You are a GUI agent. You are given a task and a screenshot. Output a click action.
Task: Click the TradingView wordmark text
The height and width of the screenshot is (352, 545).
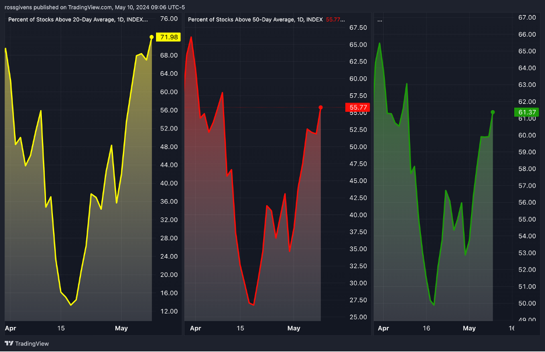(32, 344)
